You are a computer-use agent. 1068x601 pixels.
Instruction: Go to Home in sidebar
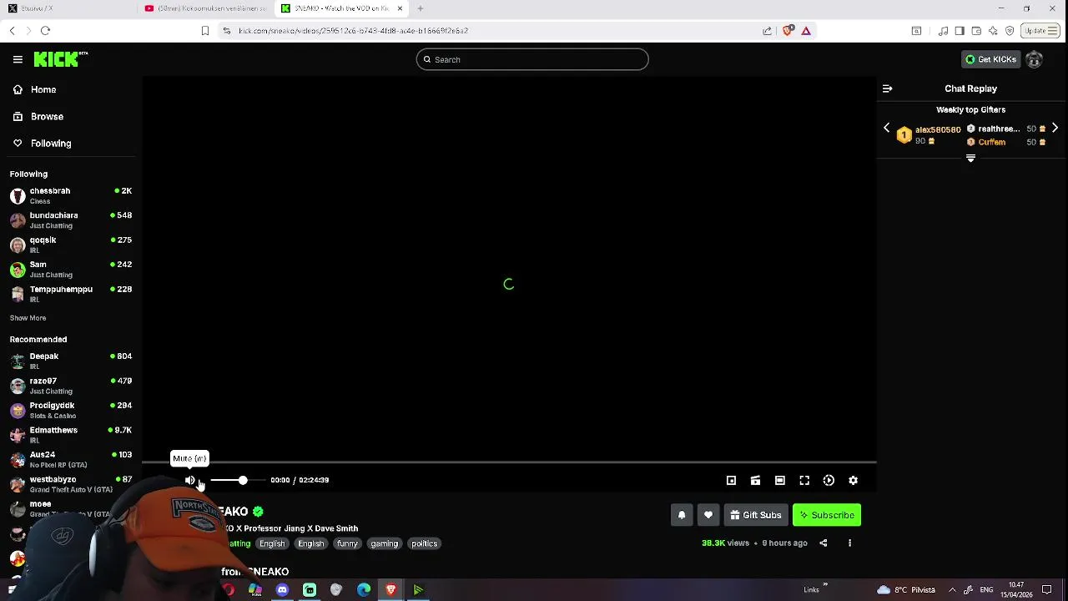(x=43, y=89)
